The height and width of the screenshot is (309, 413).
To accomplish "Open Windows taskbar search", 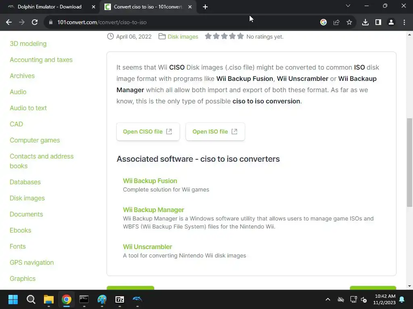I will [31, 299].
